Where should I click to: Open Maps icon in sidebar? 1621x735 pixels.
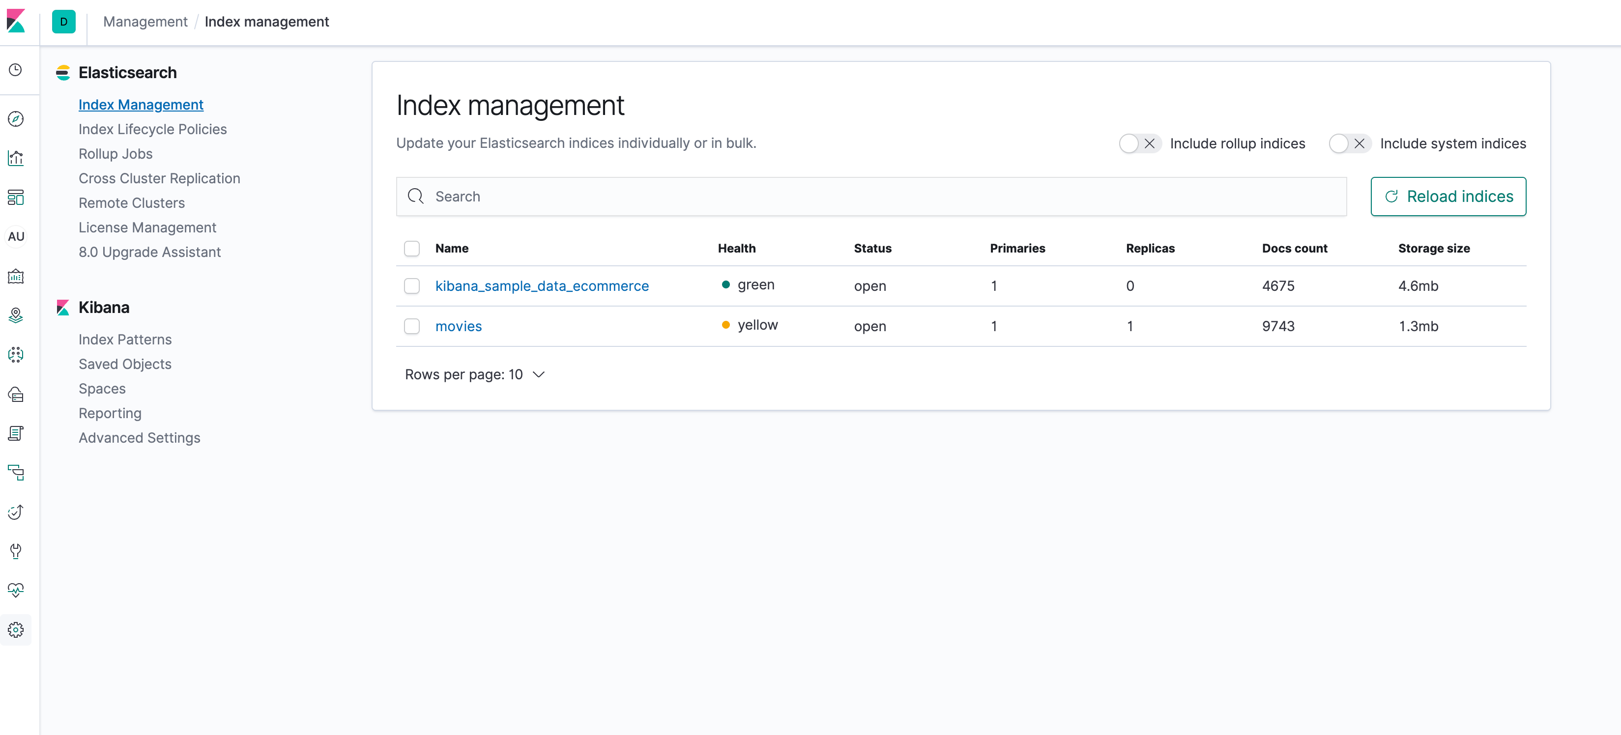click(16, 315)
